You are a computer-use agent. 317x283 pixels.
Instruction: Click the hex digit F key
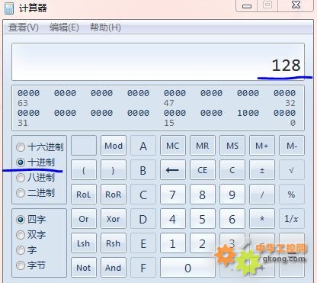tap(143, 268)
